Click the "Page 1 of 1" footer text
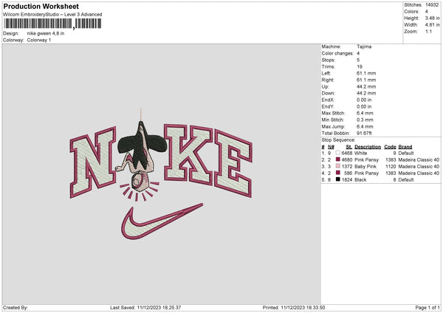443x313 pixels. click(427, 307)
